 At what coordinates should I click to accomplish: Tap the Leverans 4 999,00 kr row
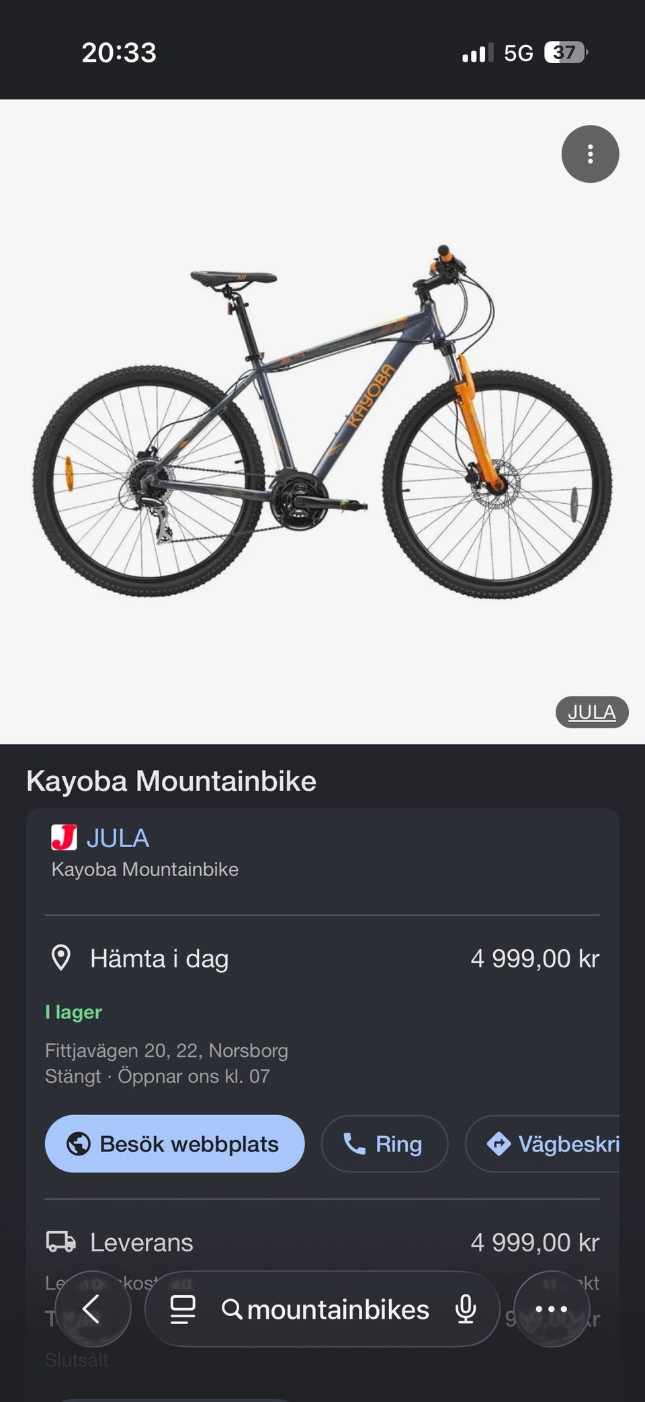click(322, 1242)
